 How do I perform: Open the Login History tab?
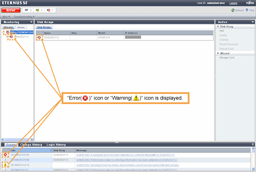tap(56, 145)
